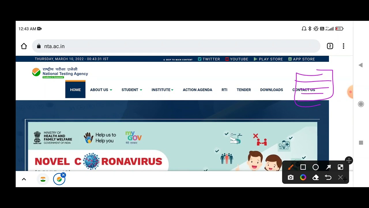
Task: Open the Play Store link
Action: click(268, 59)
